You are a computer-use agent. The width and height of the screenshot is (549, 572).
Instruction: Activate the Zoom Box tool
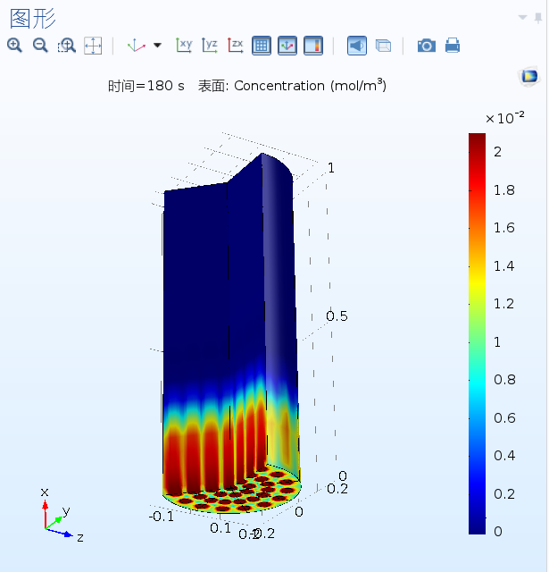(x=67, y=46)
